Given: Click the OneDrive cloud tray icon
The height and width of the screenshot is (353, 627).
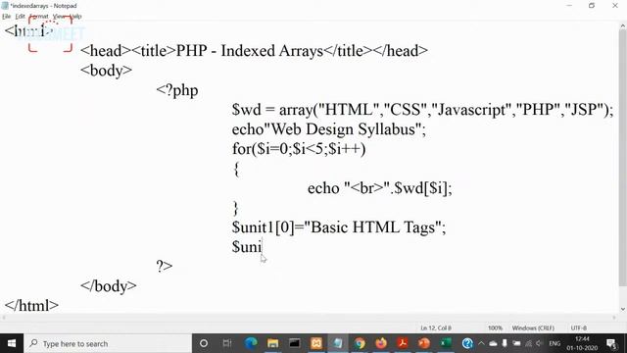Looking at the screenshot, I should click(493, 343).
